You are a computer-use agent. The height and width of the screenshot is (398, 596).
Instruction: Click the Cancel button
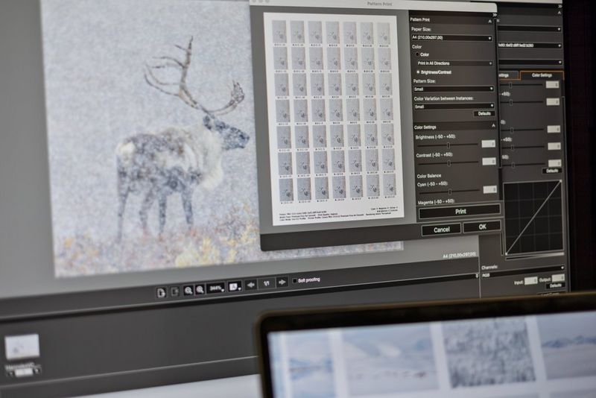click(441, 230)
